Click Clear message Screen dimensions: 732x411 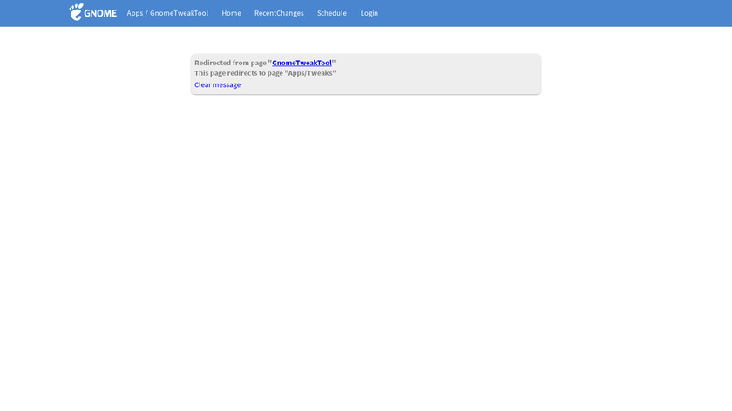pos(217,84)
